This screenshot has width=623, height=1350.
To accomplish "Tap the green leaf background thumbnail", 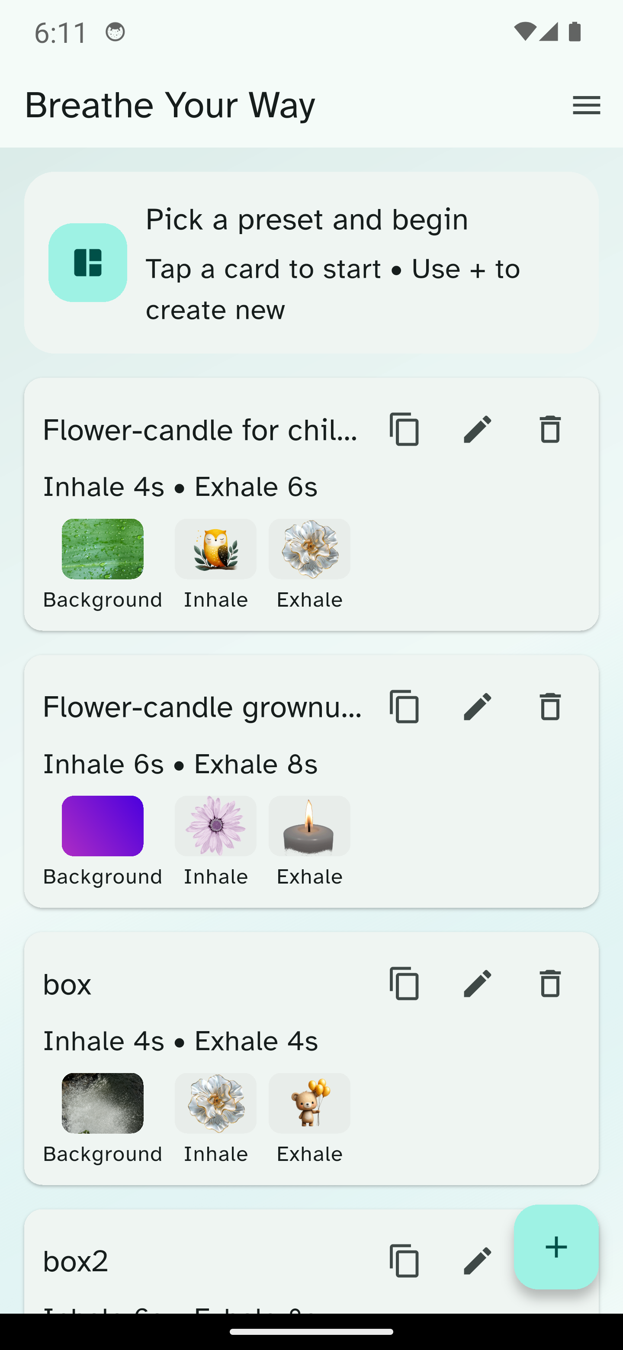I will tap(103, 549).
